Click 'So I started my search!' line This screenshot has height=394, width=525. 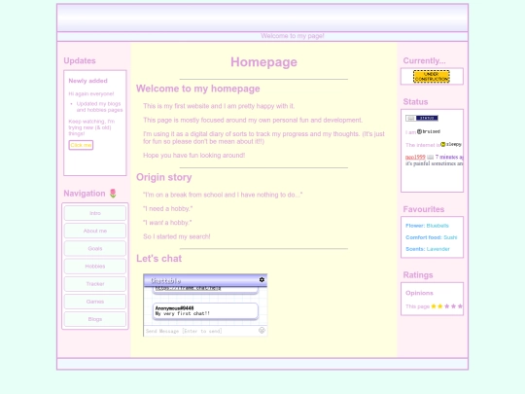pos(176,236)
